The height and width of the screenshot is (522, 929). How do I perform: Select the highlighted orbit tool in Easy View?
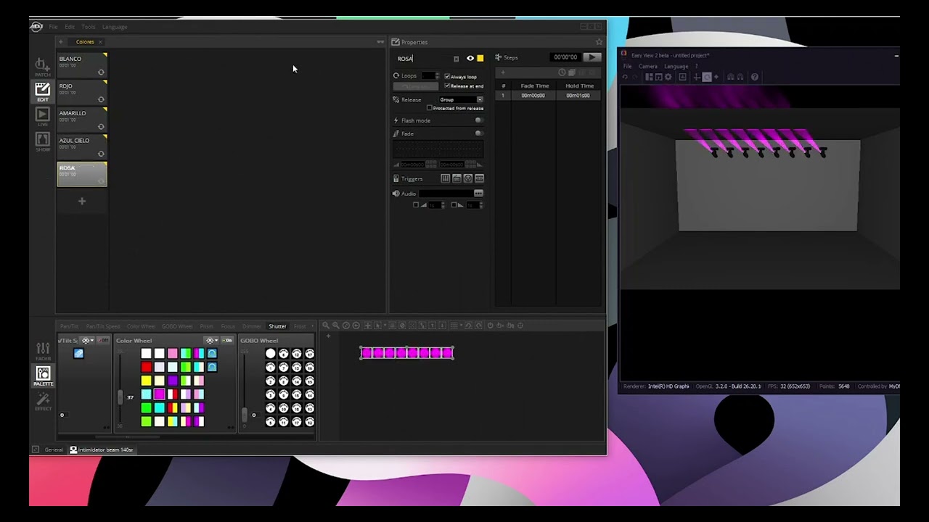707,77
